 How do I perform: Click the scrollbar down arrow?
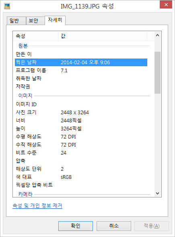pos(157,193)
